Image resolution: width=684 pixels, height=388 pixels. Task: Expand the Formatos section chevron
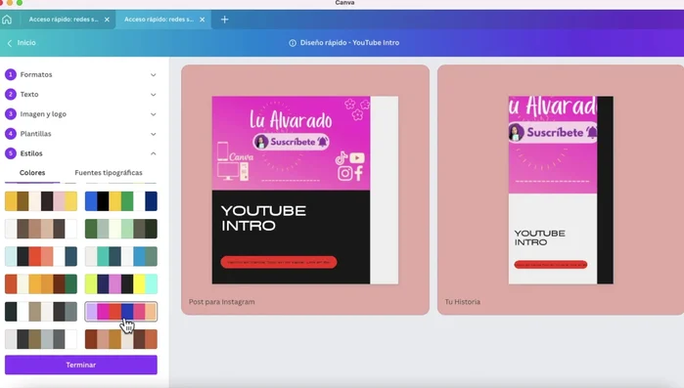(x=153, y=75)
